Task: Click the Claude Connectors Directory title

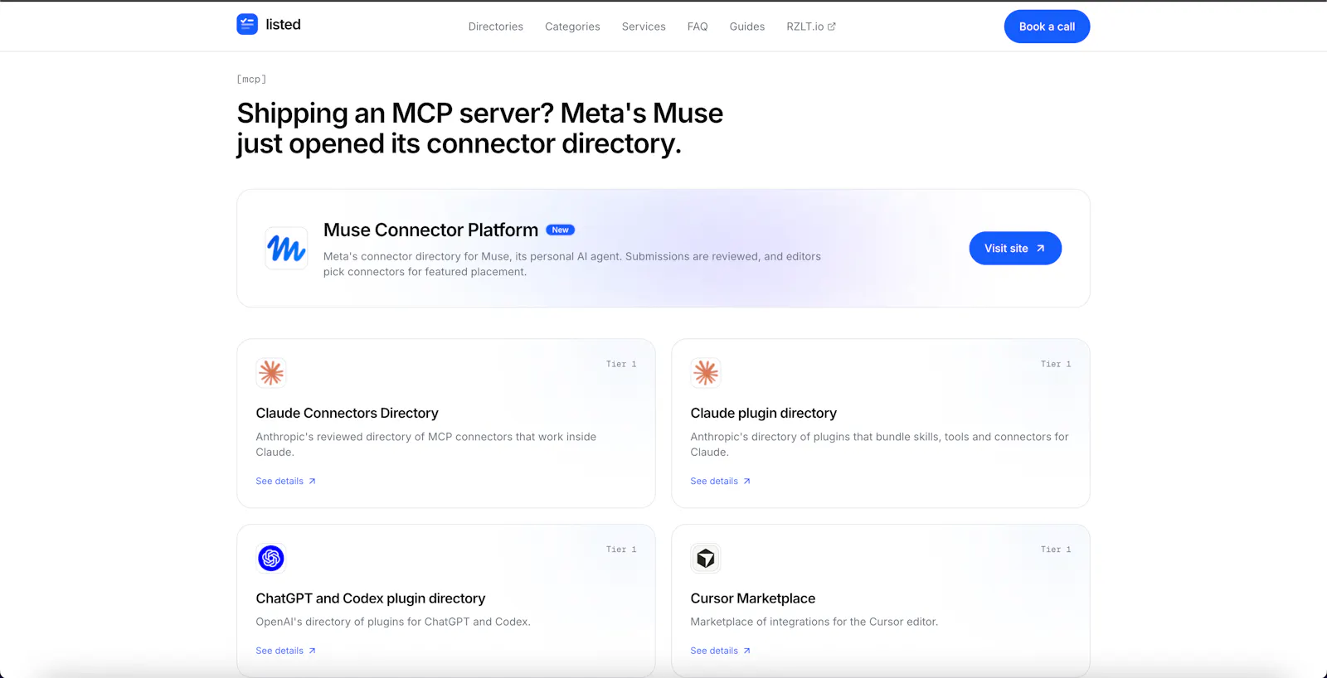Action: click(x=347, y=413)
